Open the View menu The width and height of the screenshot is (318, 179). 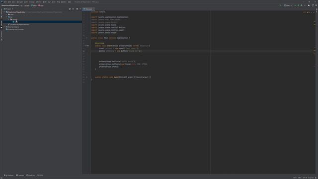click(14, 2)
